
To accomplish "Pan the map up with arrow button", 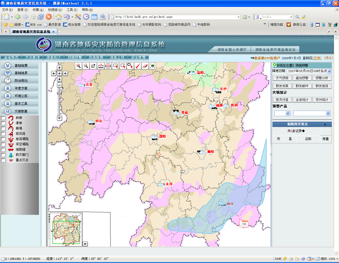I will [x=60, y=68].
